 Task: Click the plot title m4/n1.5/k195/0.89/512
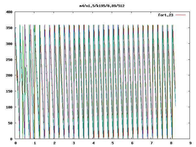102,6
